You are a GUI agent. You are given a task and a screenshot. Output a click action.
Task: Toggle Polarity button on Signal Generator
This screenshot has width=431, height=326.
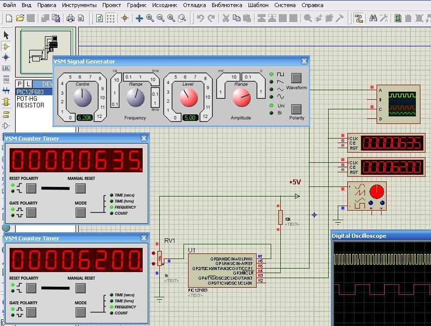click(x=296, y=109)
